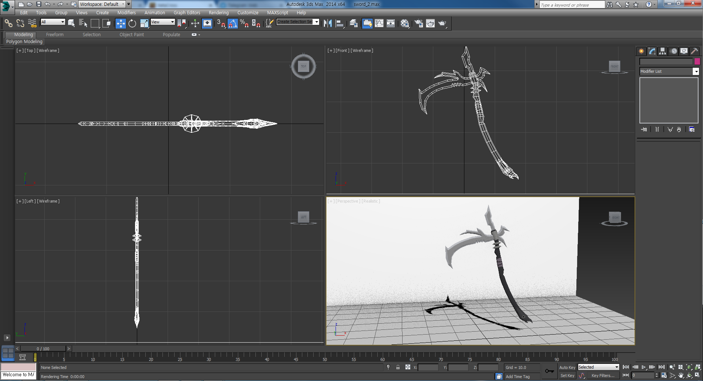Toggle Selection Lock padlock
This screenshot has height=381, width=703.
click(x=398, y=367)
